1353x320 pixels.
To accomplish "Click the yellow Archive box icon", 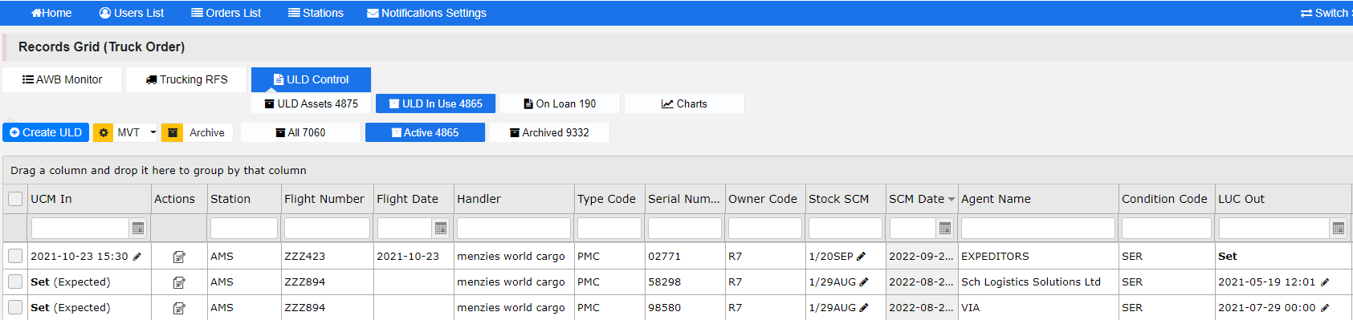I will coord(172,132).
